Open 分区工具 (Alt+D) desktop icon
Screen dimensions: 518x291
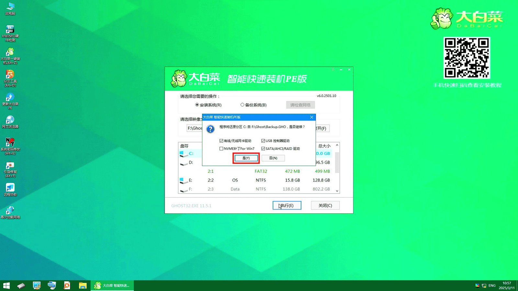coord(10,79)
